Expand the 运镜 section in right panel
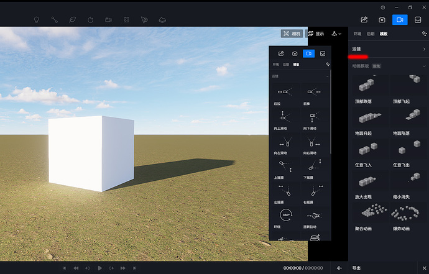 tap(424, 48)
